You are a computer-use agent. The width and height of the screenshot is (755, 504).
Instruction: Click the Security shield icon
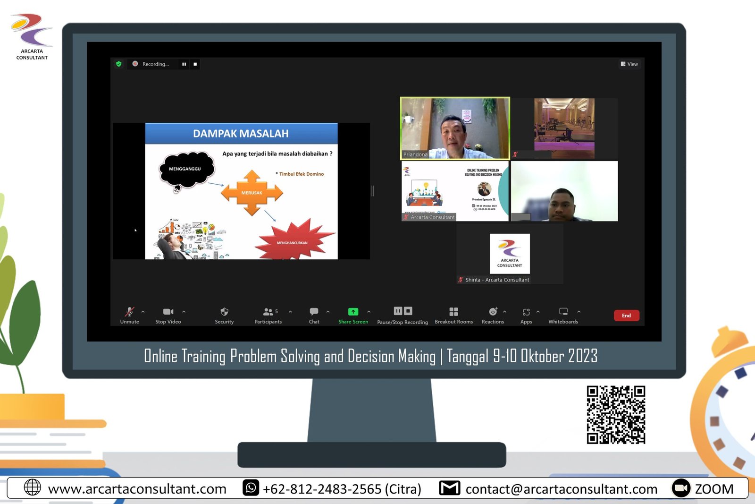click(224, 312)
